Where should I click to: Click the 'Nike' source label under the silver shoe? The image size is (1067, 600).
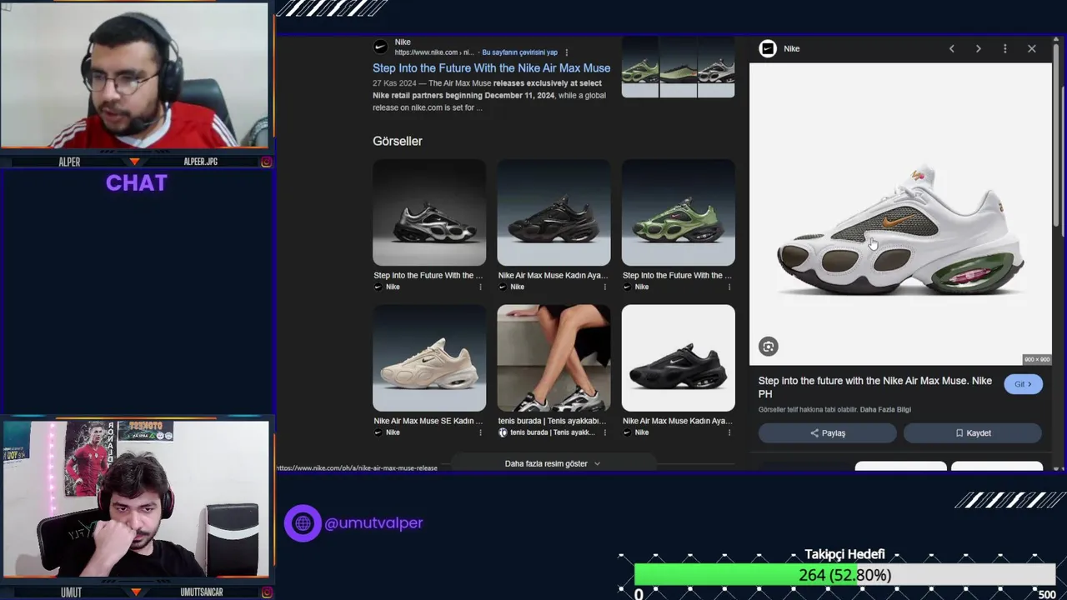(x=393, y=287)
